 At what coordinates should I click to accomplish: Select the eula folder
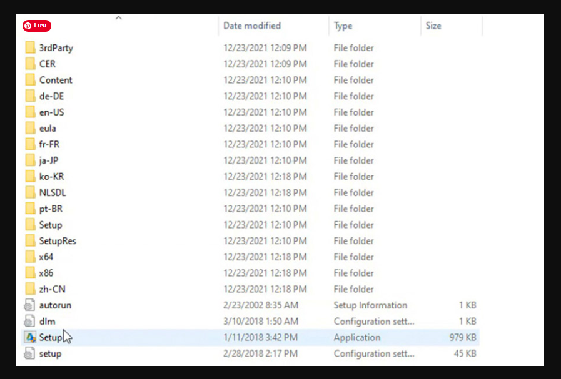[x=48, y=129]
